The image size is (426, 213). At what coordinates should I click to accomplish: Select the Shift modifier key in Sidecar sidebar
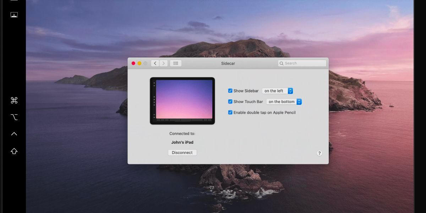click(13, 151)
